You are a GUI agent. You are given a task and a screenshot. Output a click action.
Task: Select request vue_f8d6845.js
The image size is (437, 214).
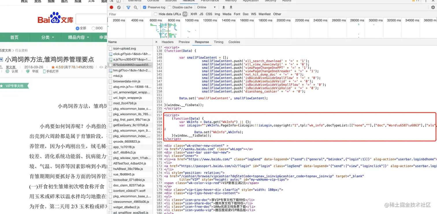tap(130, 174)
